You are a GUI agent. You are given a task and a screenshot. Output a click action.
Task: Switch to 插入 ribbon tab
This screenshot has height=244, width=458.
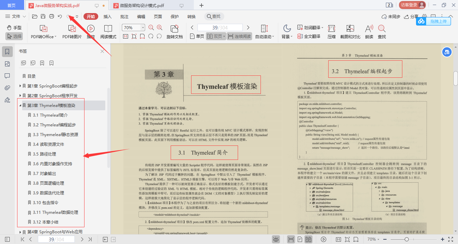pos(108,16)
